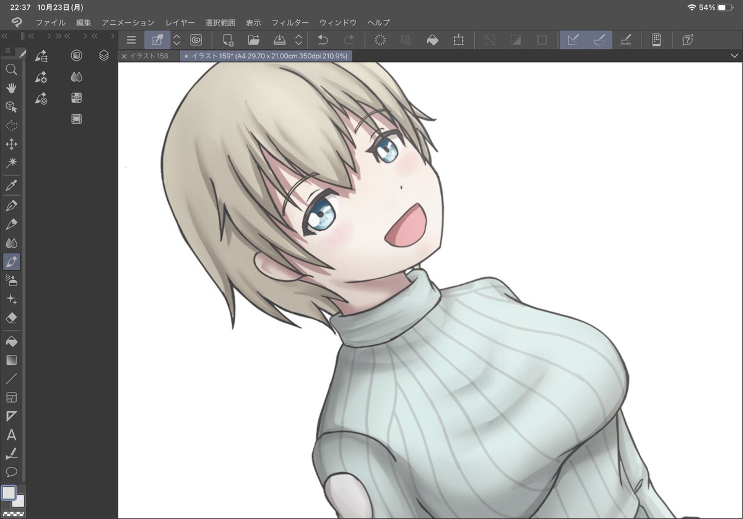Expand the canvas tab list chevron
Image resolution: width=743 pixels, height=519 pixels.
[x=734, y=56]
